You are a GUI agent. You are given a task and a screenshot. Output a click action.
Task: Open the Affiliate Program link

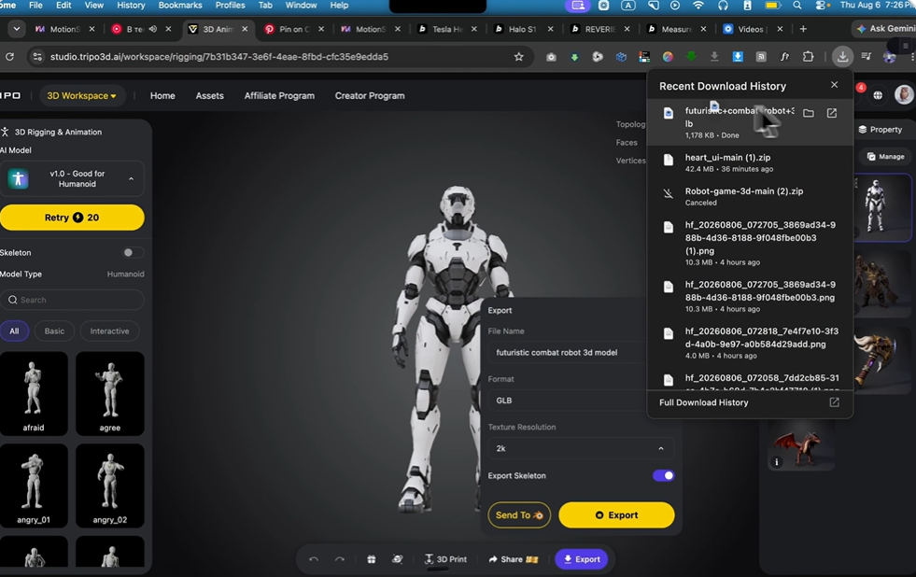[279, 96]
